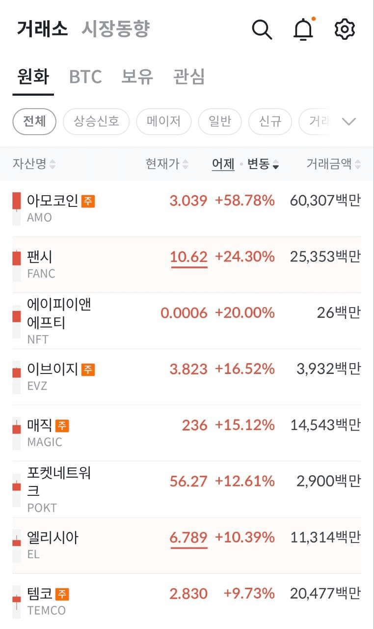The width and height of the screenshot is (374, 629).
Task: Expand filter chips with chevron arrow
Action: (x=348, y=122)
